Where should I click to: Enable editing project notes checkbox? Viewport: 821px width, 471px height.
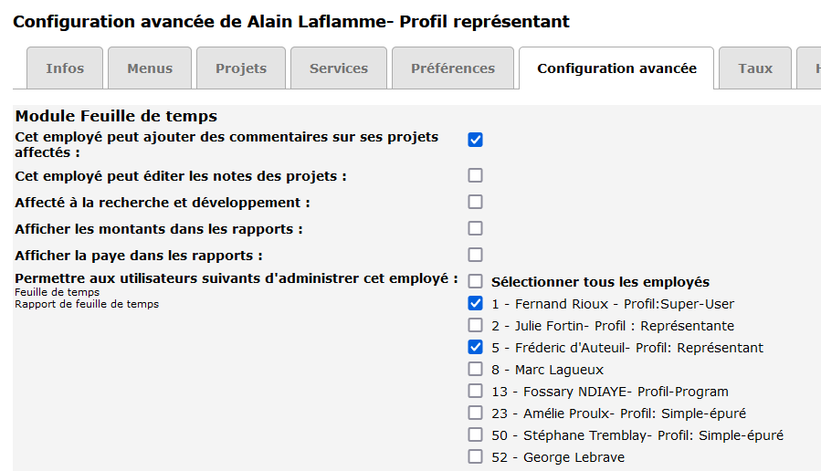point(475,175)
